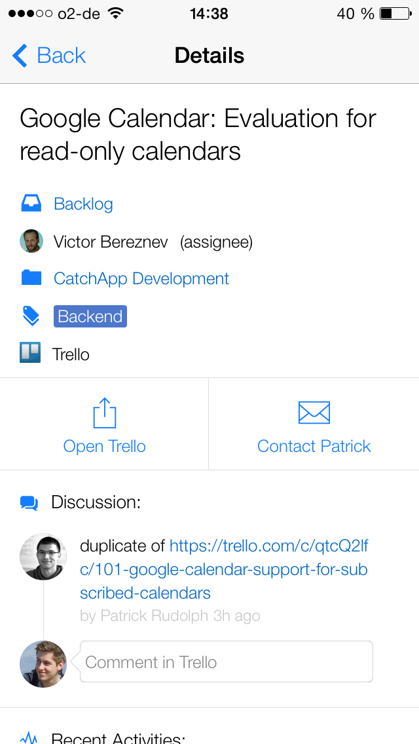This screenshot has width=419, height=744.
Task: Tap the Recent Activities pulse icon
Action: tap(29, 737)
